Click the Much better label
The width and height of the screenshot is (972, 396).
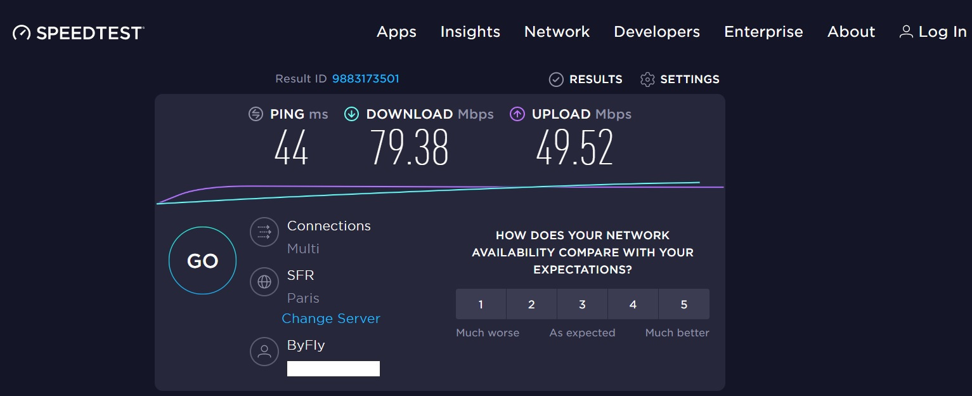(x=677, y=333)
